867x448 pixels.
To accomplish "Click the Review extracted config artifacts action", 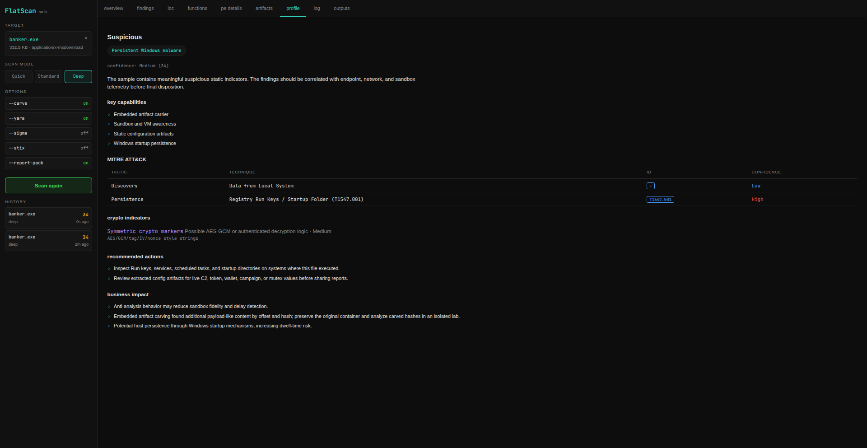I will (231, 279).
